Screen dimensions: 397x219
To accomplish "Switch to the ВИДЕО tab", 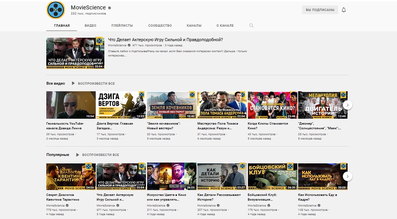I will pyautogui.click(x=90, y=25).
